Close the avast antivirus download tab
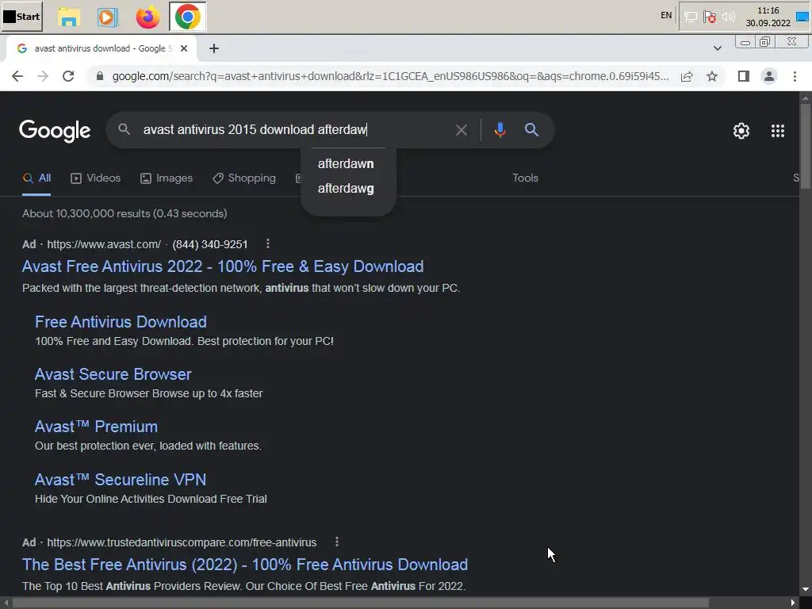The height and width of the screenshot is (609, 812). point(184,48)
